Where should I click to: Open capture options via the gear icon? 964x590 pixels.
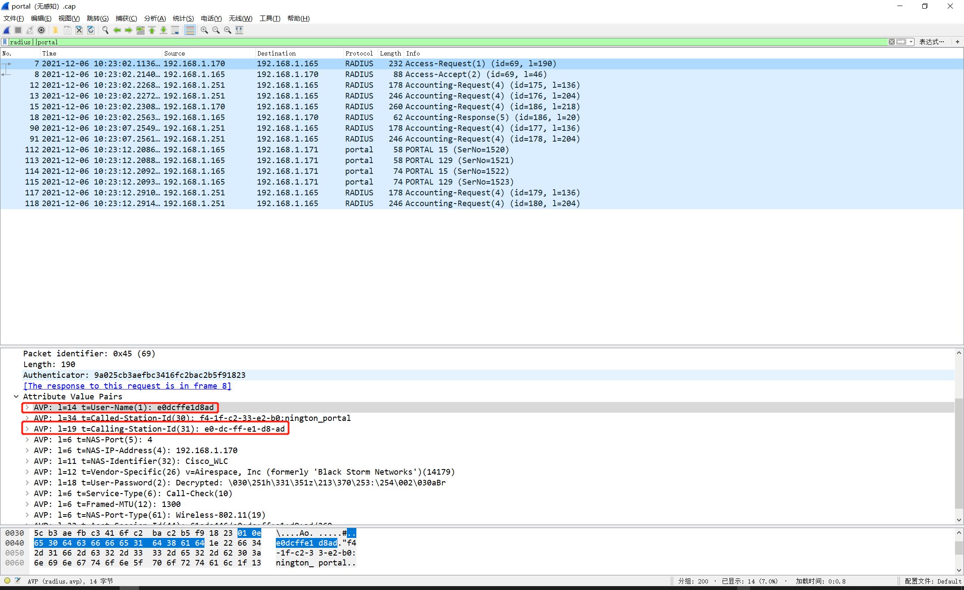tap(41, 30)
